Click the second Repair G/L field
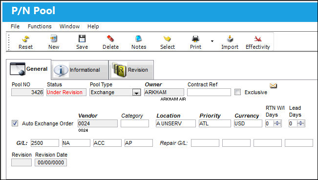The width and height of the screenshot is (318, 180). click(236, 143)
